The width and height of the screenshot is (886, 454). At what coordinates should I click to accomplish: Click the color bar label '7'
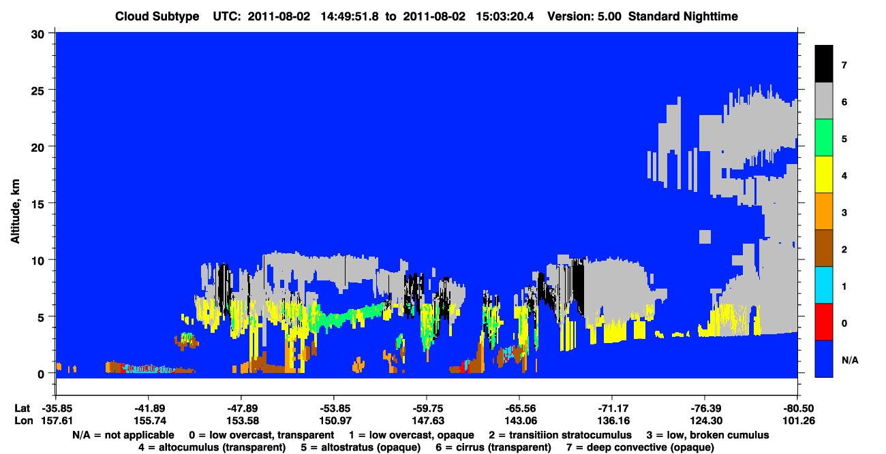click(x=846, y=65)
